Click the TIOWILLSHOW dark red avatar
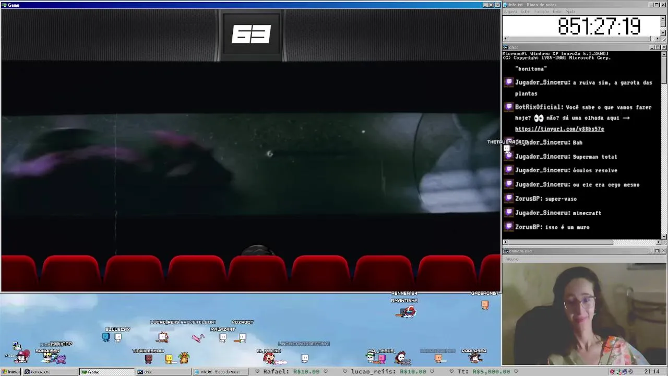 (149, 359)
